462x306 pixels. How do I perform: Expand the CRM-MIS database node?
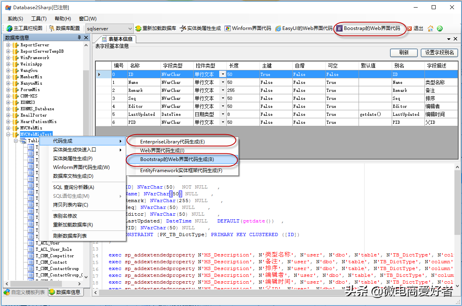pos(8,96)
